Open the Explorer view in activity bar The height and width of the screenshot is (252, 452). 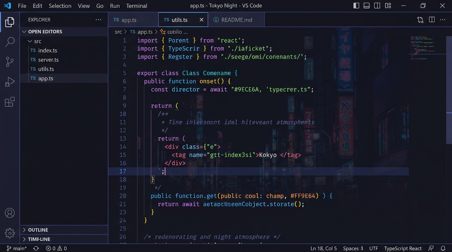10,22
